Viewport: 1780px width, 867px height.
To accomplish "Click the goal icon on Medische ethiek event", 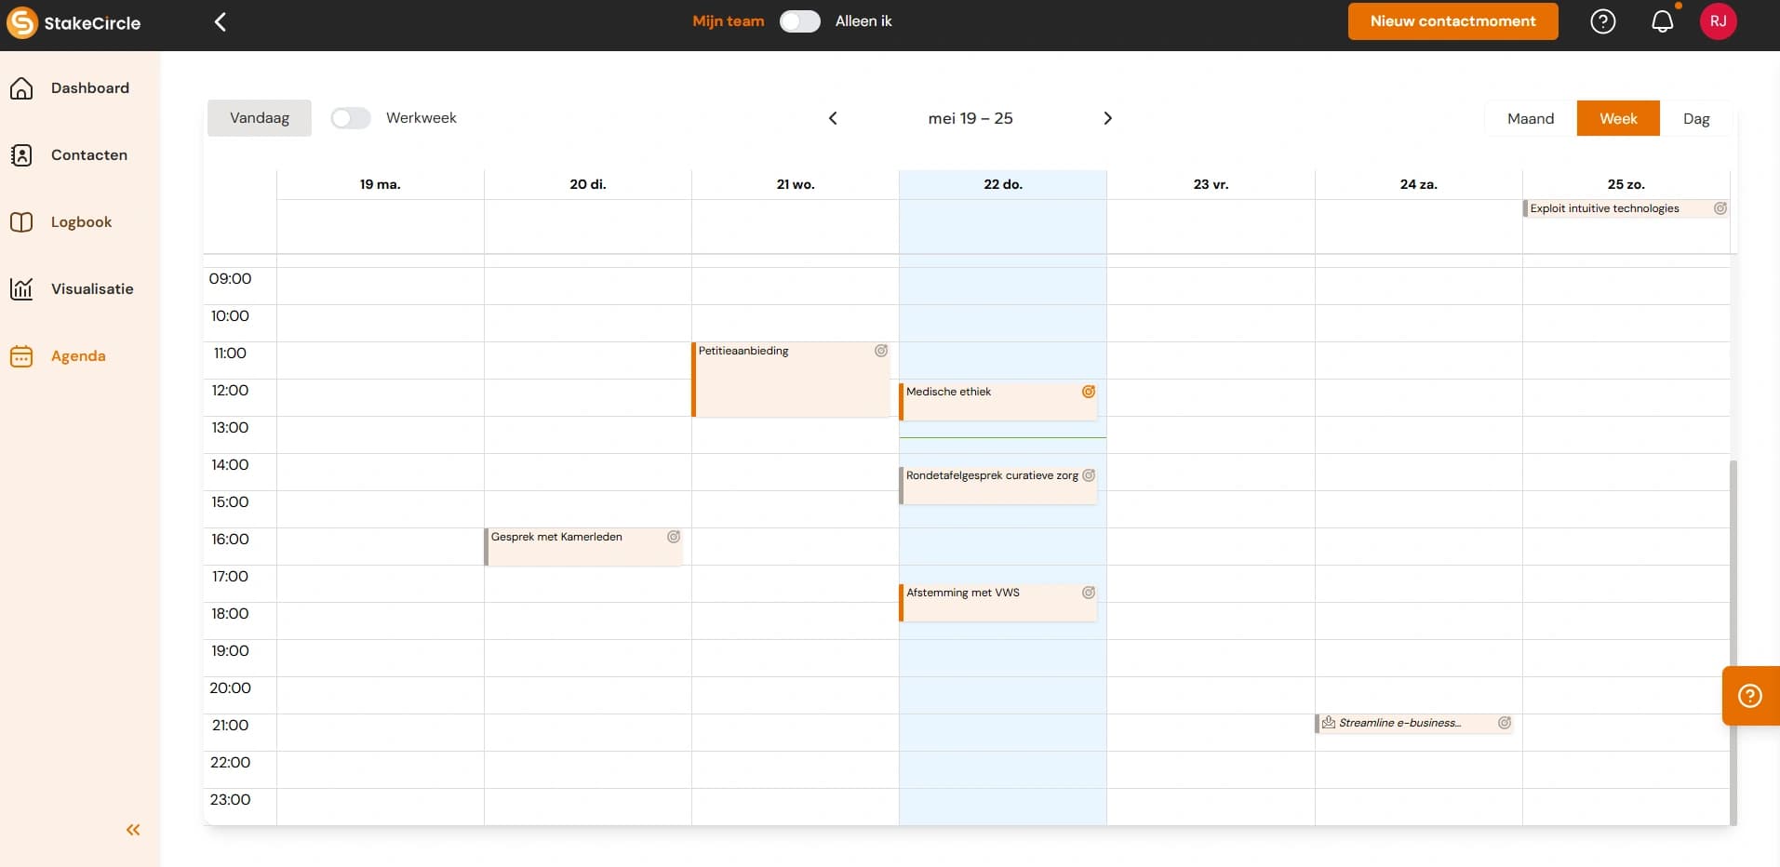I will tap(1089, 392).
